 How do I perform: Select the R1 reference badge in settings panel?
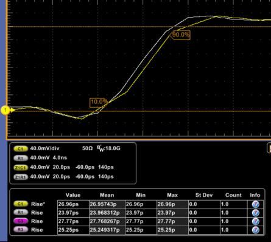click(21, 158)
